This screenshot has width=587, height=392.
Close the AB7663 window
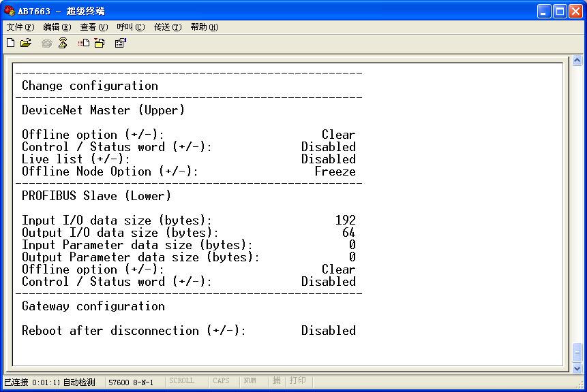pyautogui.click(x=576, y=11)
